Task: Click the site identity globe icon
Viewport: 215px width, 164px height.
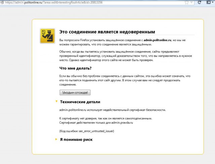Action: 2,2
